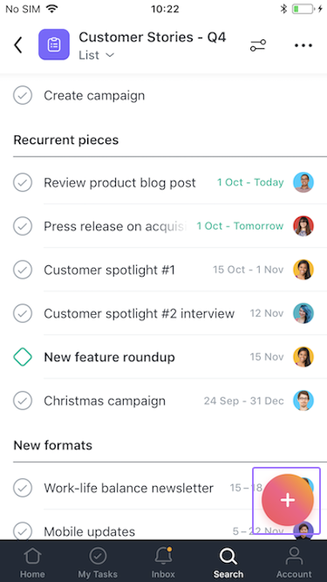The height and width of the screenshot is (582, 327).
Task: Open the Customer Stories - Q4 title
Action: pyautogui.click(x=153, y=38)
